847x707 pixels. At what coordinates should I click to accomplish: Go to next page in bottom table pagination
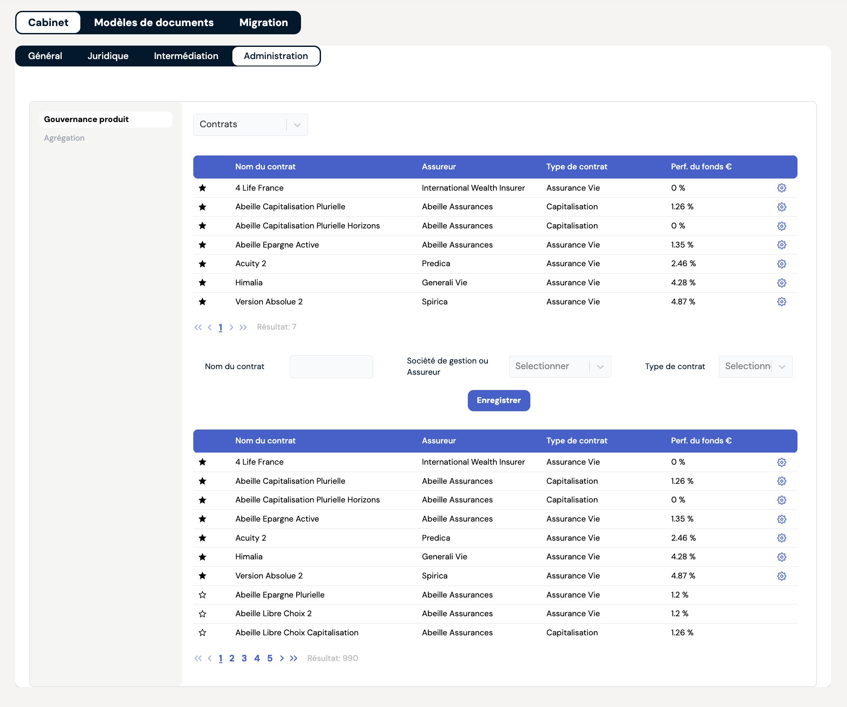click(282, 658)
